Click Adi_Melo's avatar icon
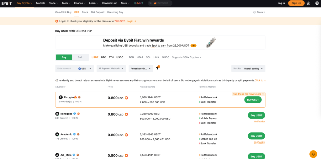The image size is (321, 159). (x=57, y=155)
